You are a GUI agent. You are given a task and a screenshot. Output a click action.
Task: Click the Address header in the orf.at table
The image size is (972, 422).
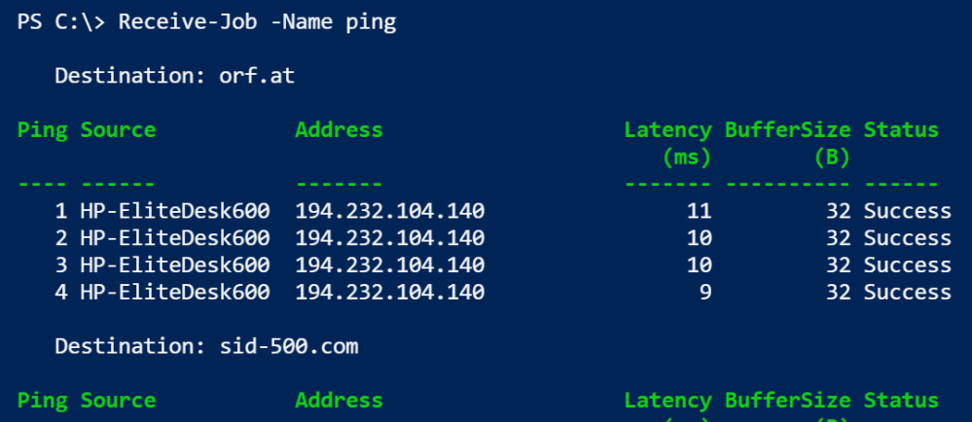click(339, 130)
